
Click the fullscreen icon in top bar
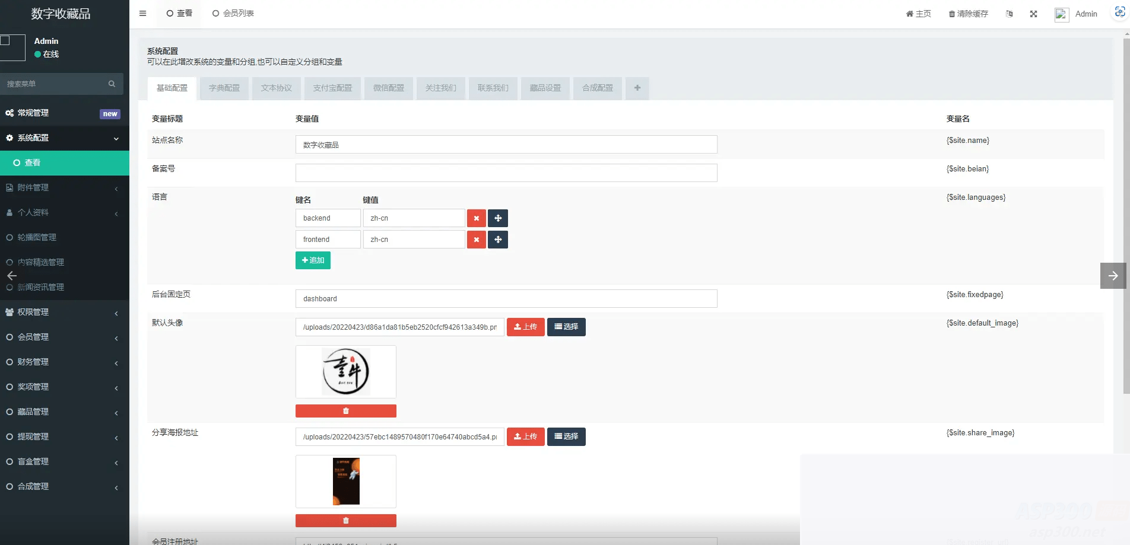[1033, 14]
